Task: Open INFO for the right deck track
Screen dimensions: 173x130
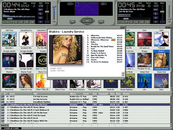Action: point(156,10)
